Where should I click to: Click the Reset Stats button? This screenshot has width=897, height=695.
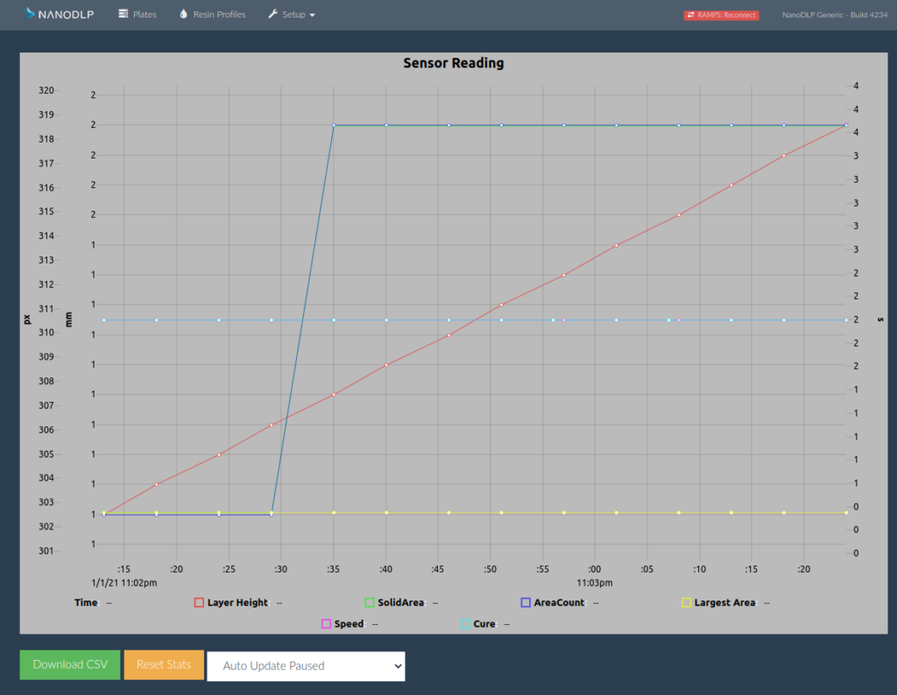164,664
